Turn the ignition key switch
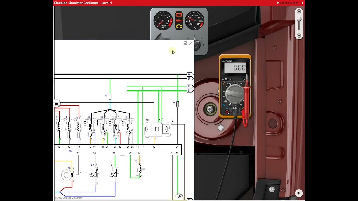This screenshot has width=358, height=201. tap(197, 45)
